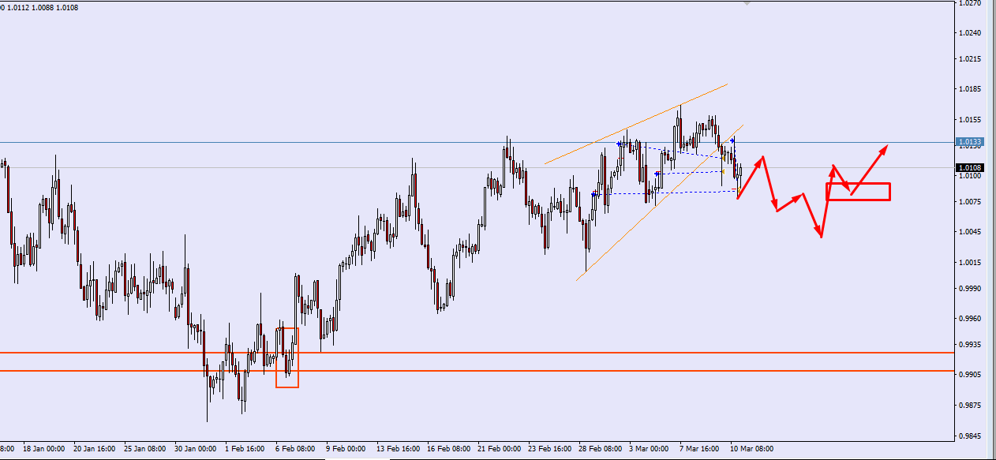Click the 10 Mar 08:00 time label

coord(751,448)
